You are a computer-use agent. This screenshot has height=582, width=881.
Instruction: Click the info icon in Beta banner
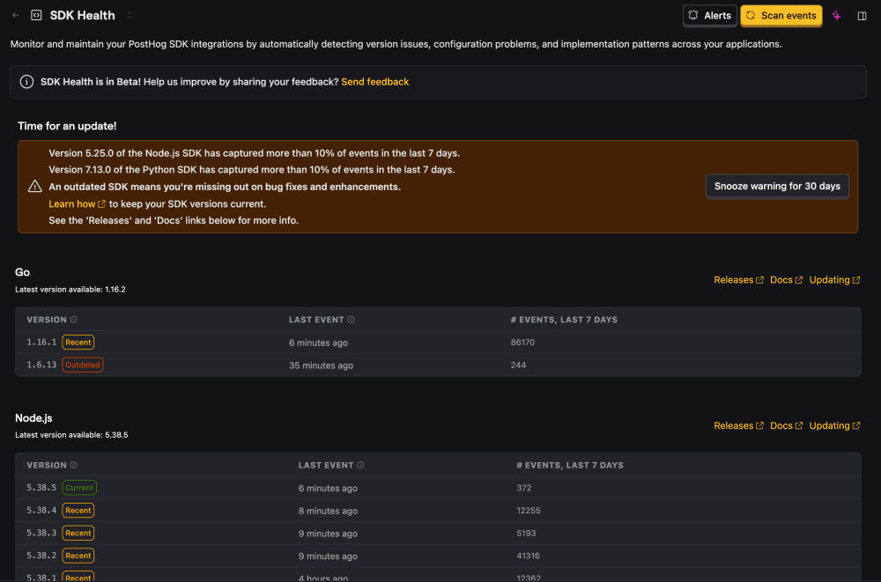[26, 82]
